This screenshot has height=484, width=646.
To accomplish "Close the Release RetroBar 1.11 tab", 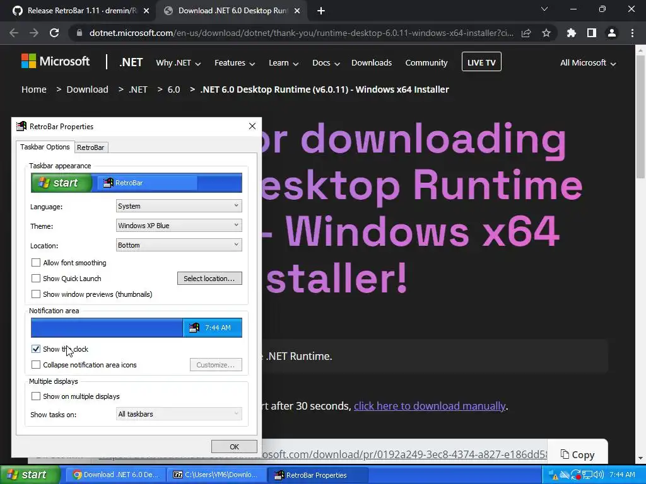I will click(146, 11).
